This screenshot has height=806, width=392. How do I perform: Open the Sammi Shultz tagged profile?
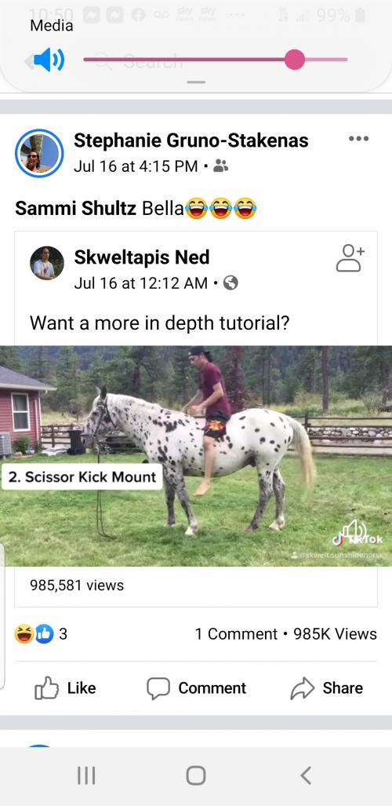tap(75, 209)
